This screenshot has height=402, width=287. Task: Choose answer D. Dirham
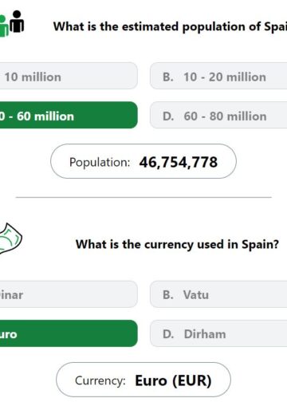pyautogui.click(x=218, y=333)
